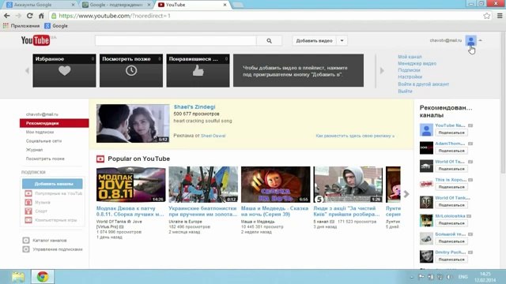This screenshot has height=284, width=506.
Task: Click Выйти to sign out
Action: point(405,92)
